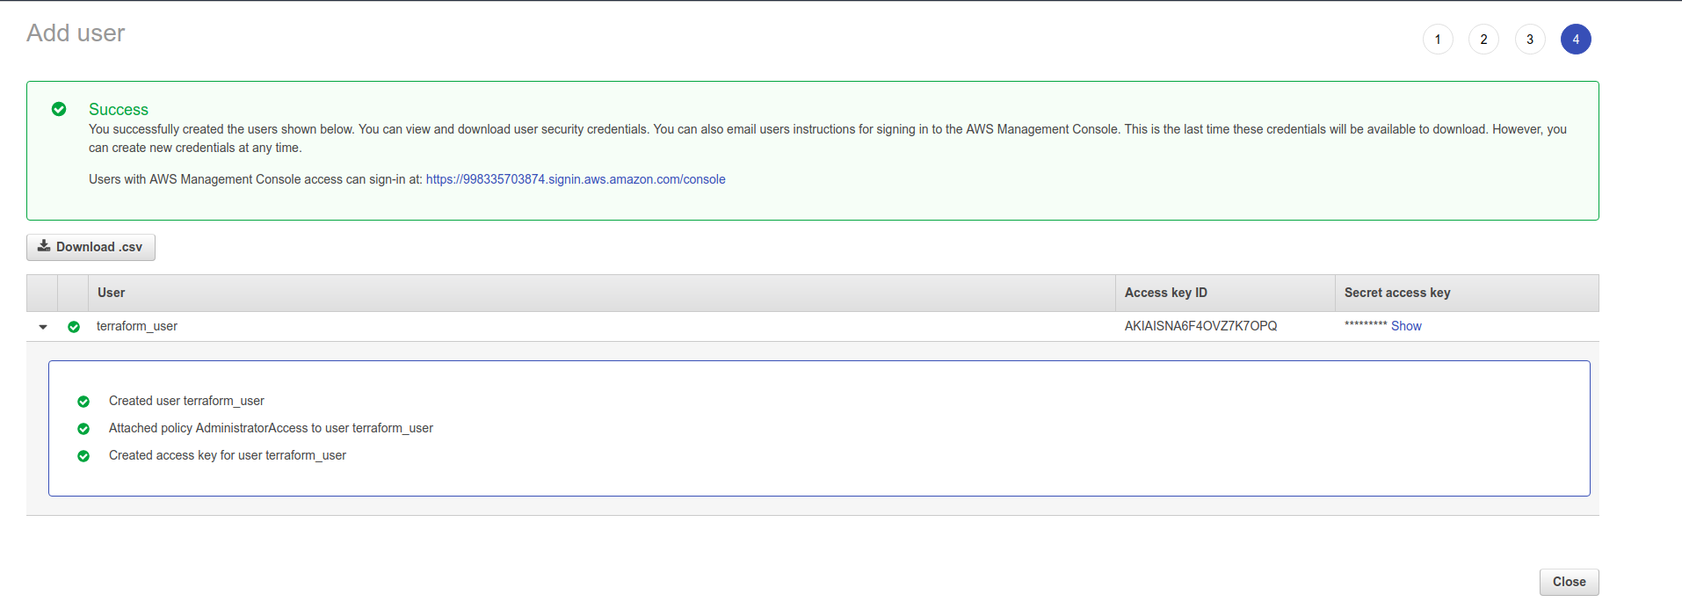The width and height of the screenshot is (1682, 602).
Task: Click the green Success checkmark icon
Action: pyautogui.click(x=59, y=109)
